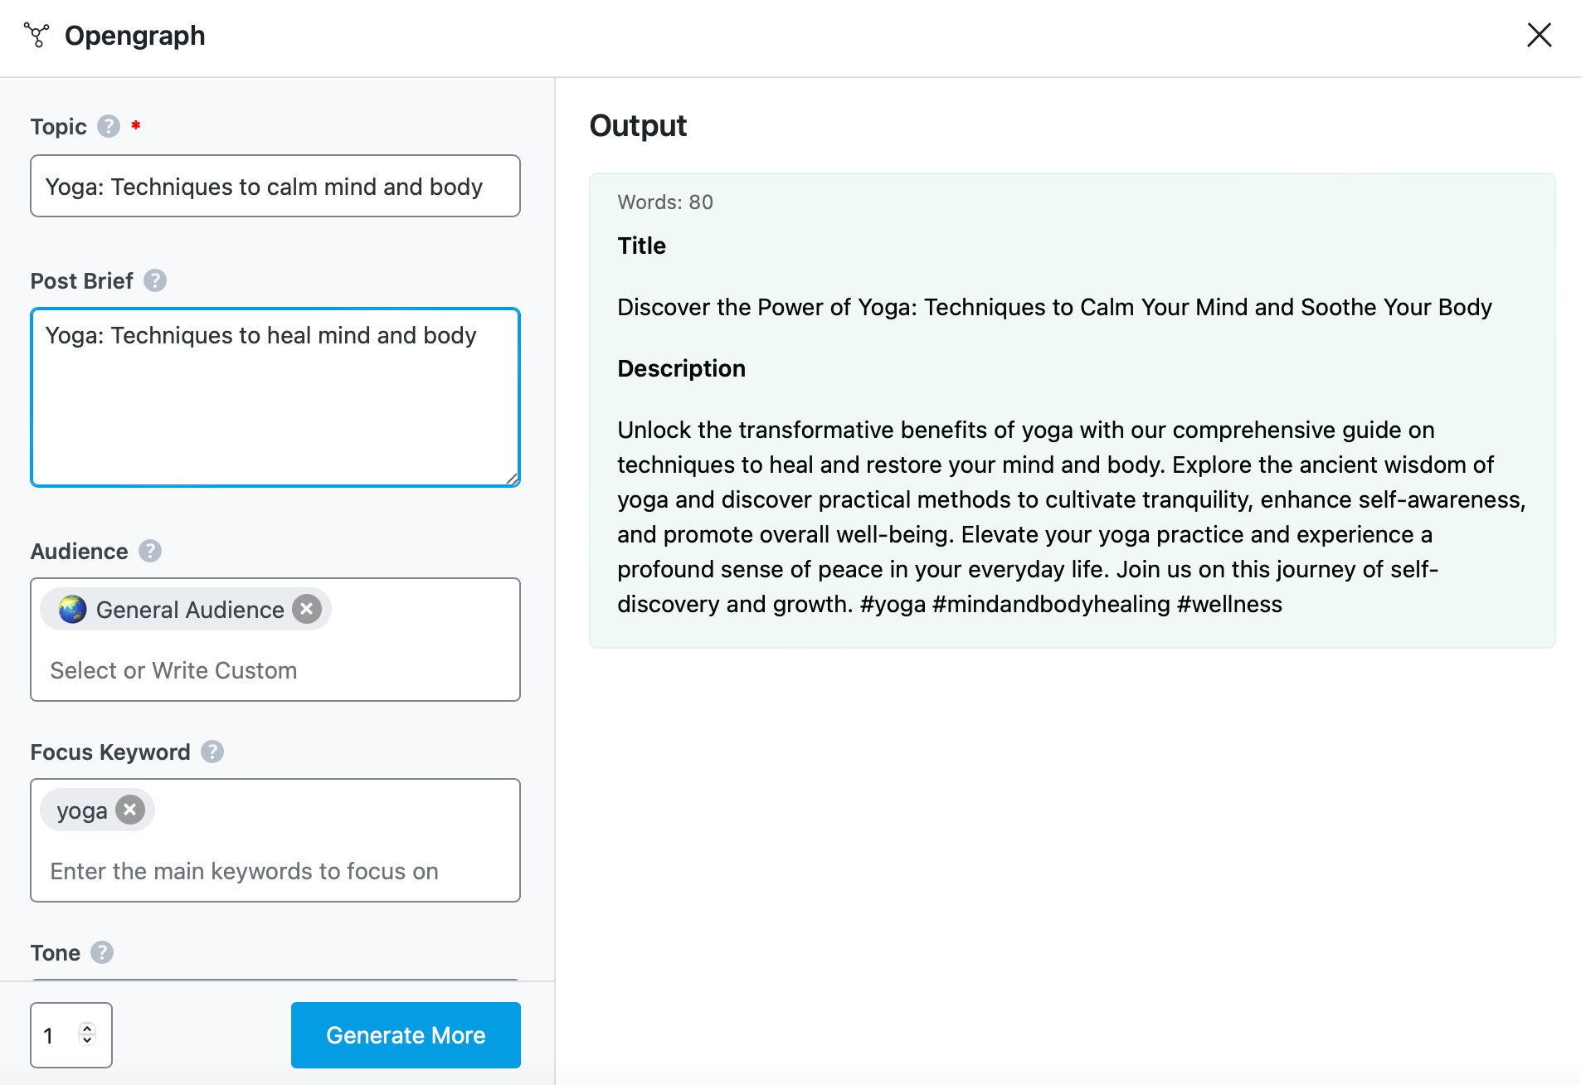Click the number of outputs field

tap(71, 1035)
